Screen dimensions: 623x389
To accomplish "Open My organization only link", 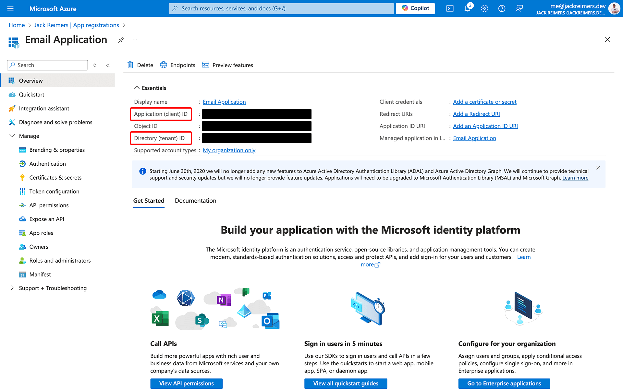I will click(229, 150).
